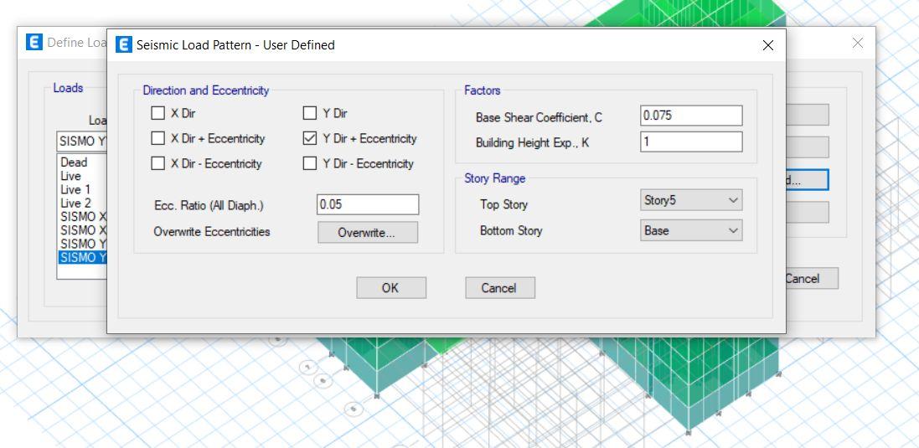Viewport: 919px width, 448px height.
Task: Enable the X Dir checkbox
Action: pos(157,113)
